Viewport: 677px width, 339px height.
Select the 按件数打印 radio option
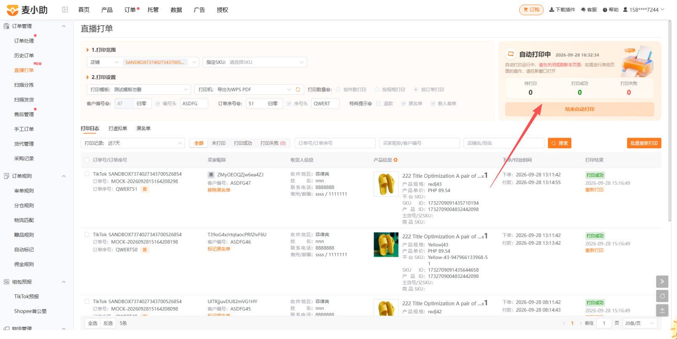click(x=339, y=90)
